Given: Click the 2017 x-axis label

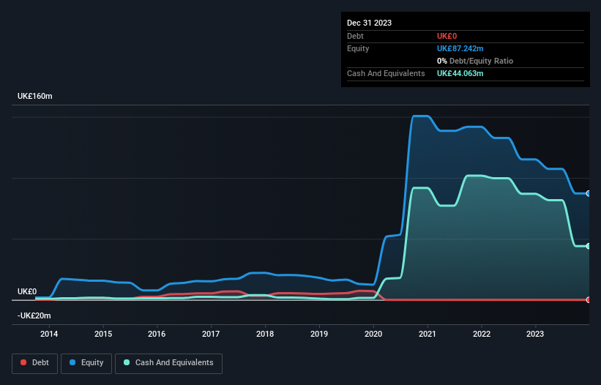Looking at the screenshot, I should [x=211, y=334].
